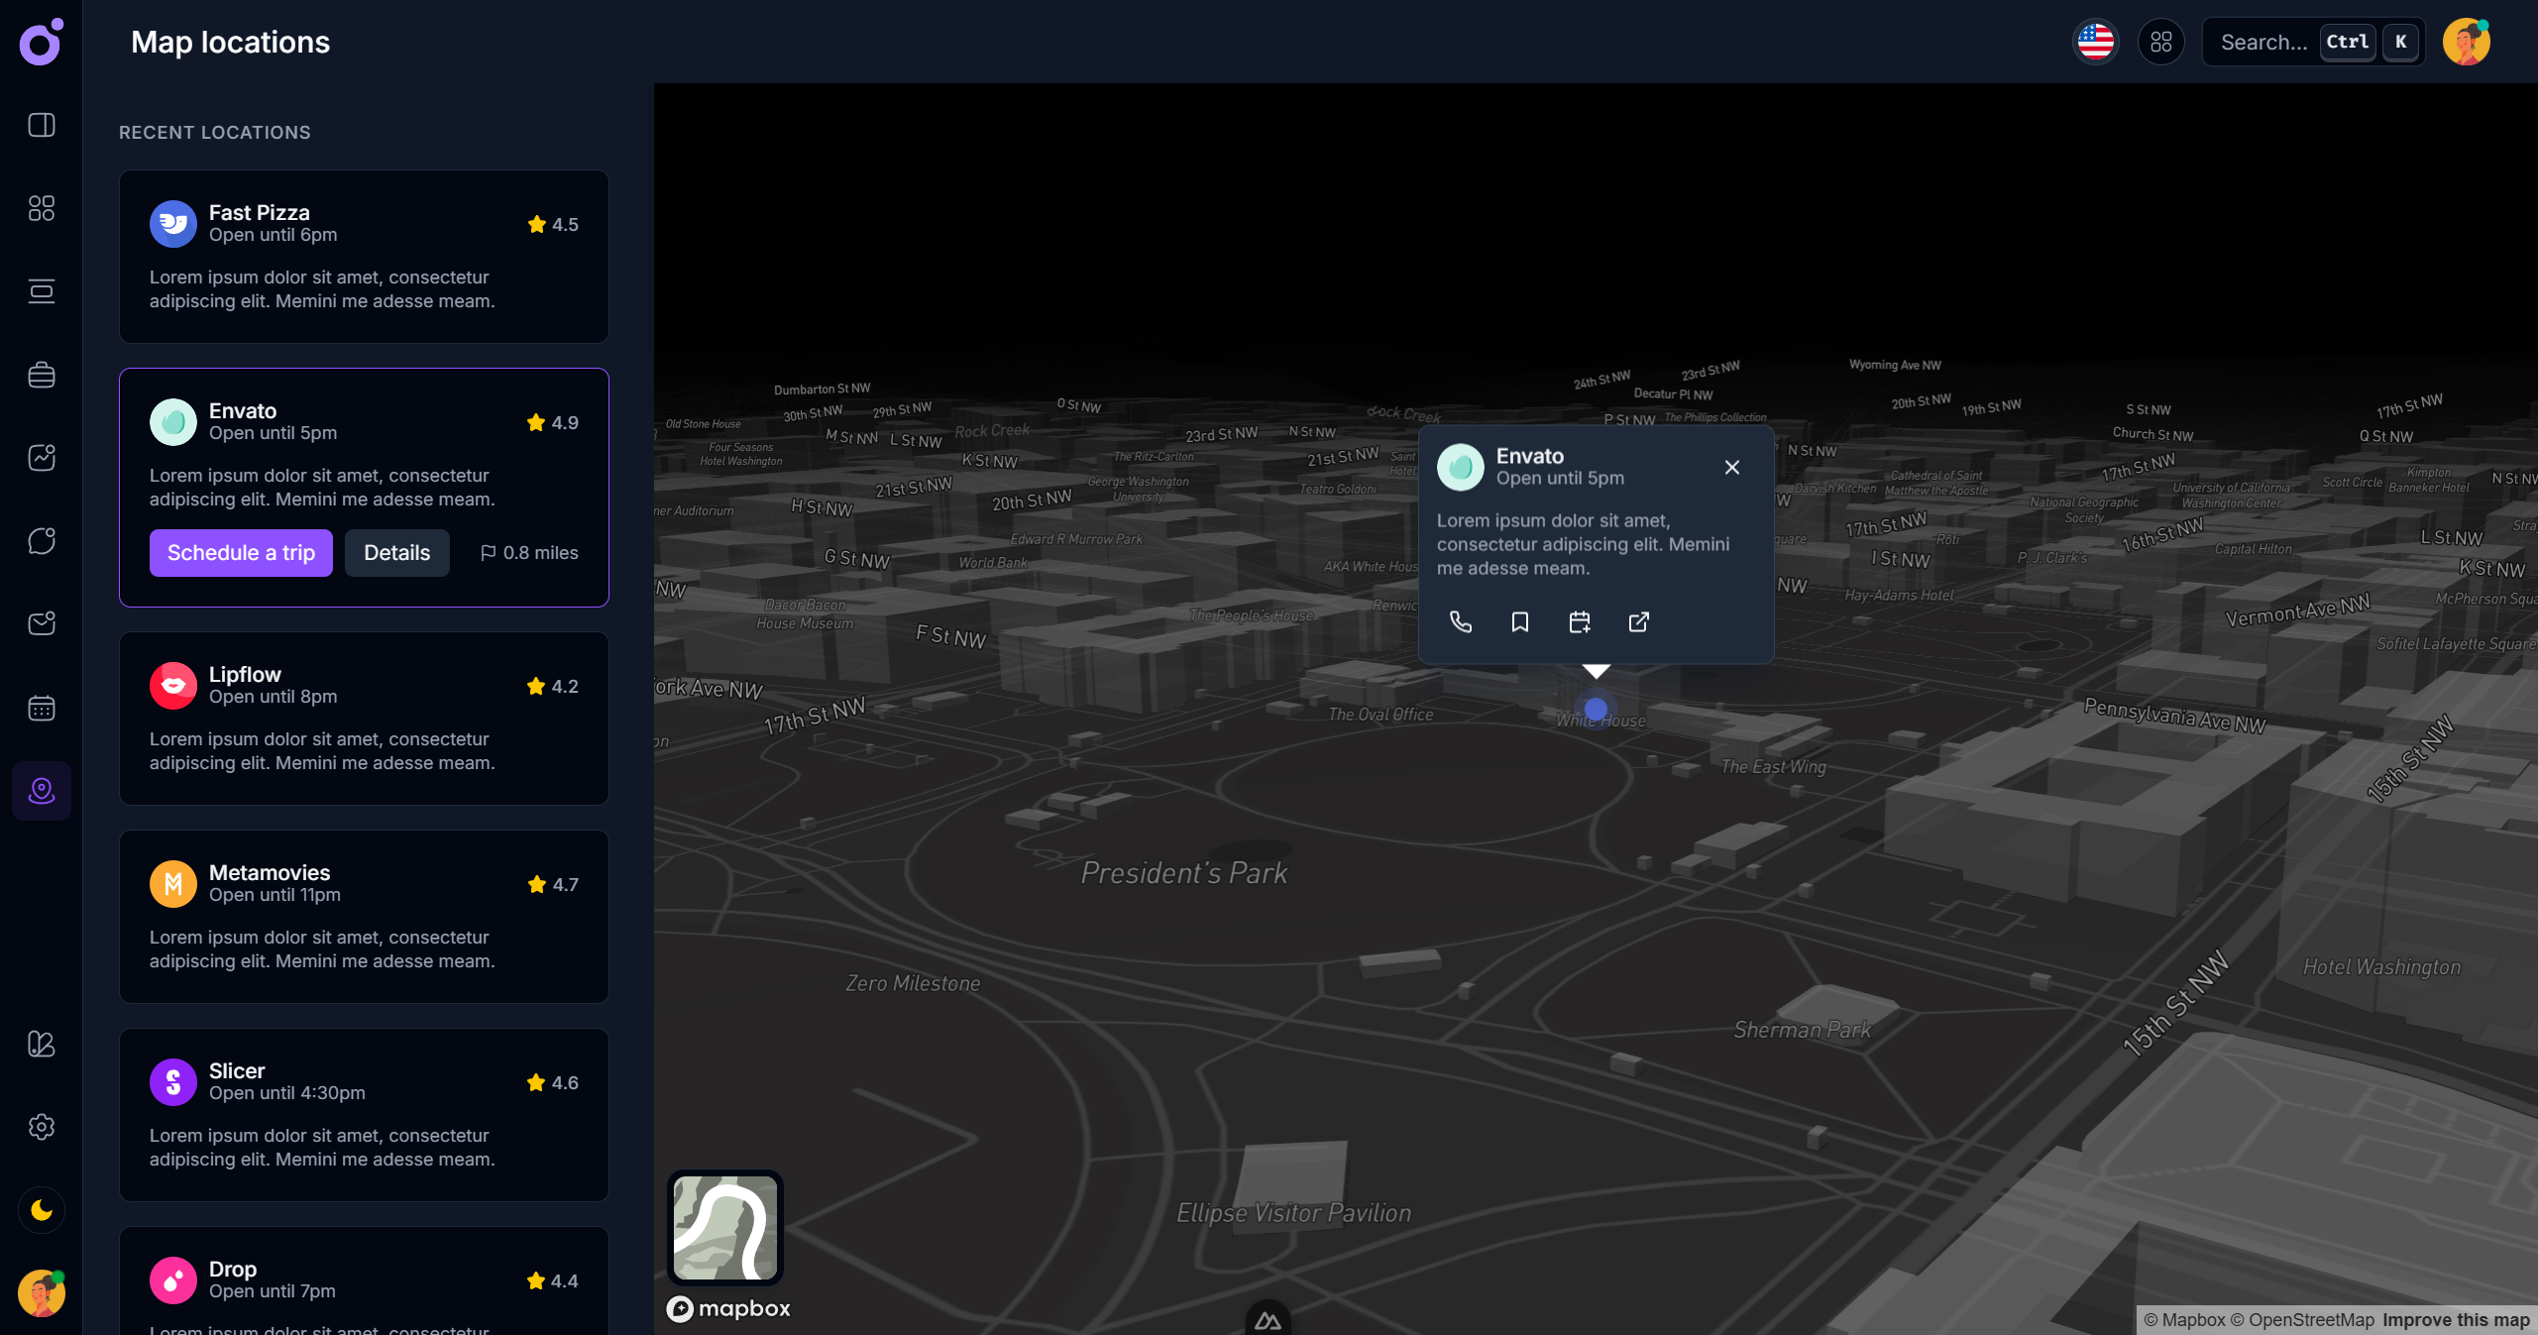Toggle dark mode with the moon icon

point(42,1210)
